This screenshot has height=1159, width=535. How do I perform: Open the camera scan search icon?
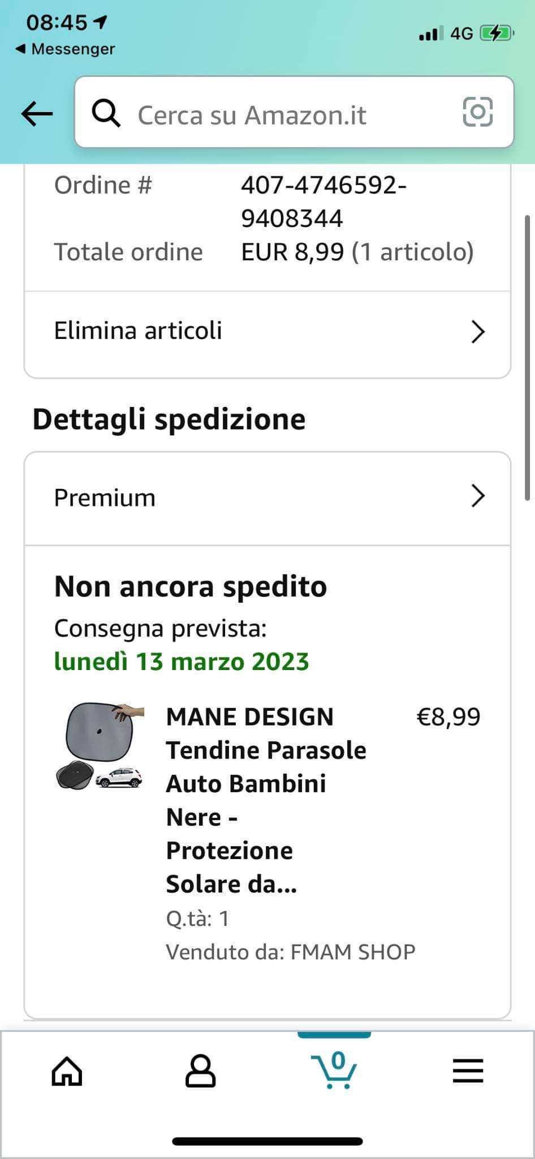[x=477, y=111]
